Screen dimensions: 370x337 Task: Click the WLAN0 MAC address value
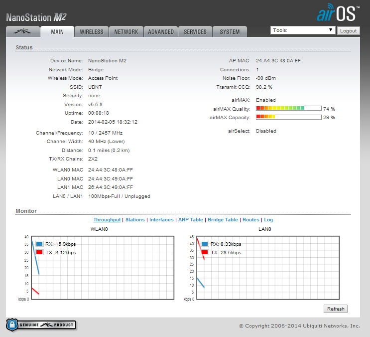111,170
